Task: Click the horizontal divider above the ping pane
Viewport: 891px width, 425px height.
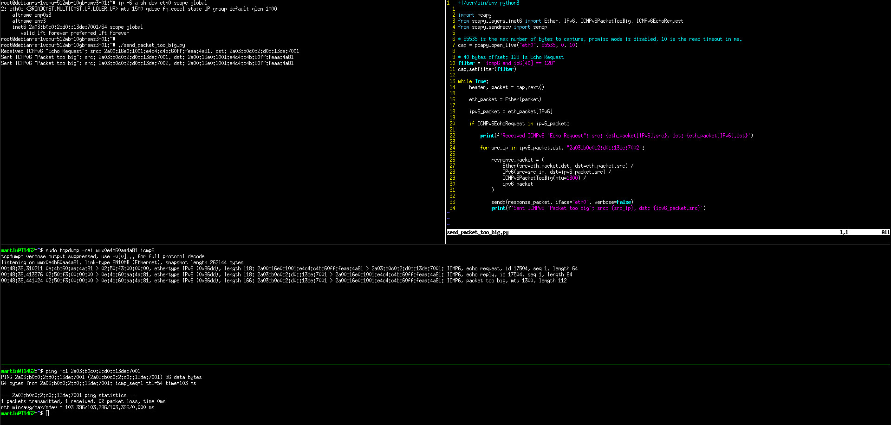Action: (445, 365)
